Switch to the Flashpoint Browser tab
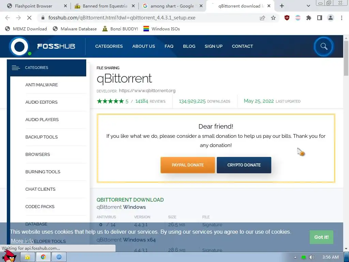Viewport: 349px width, 262px height. click(x=33, y=6)
